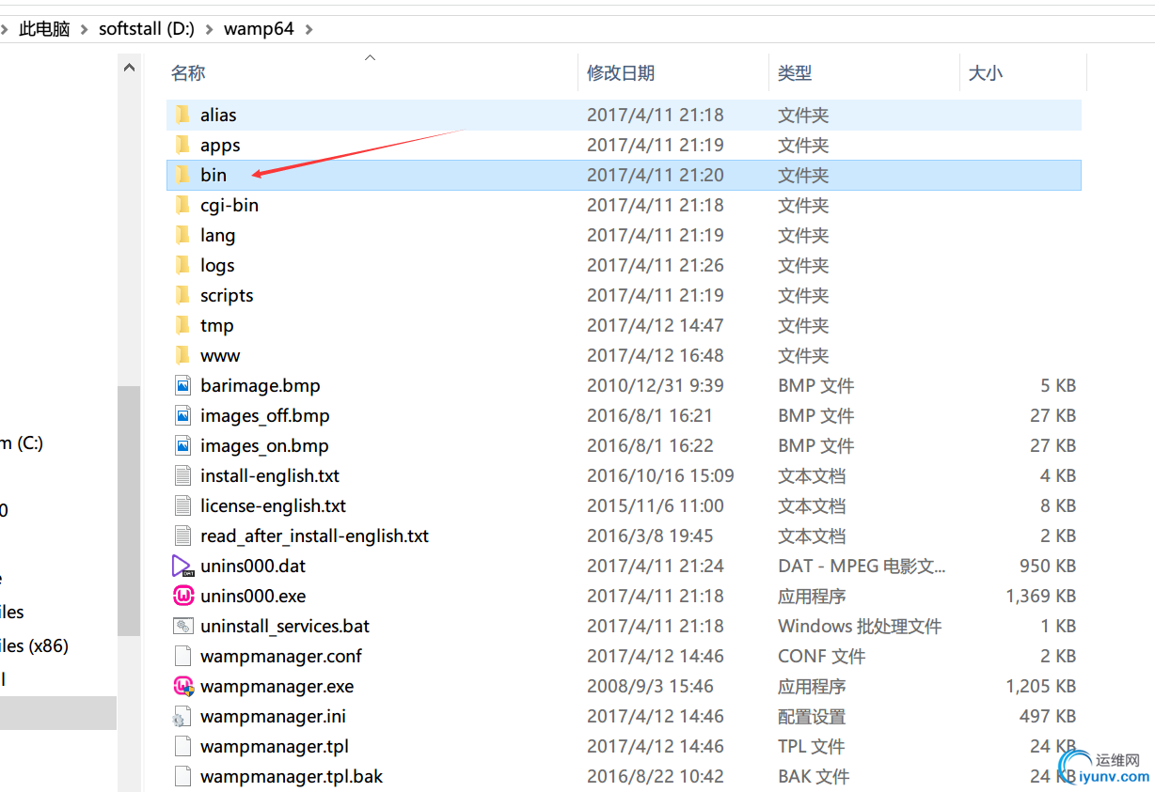
Task: Click the text document icon for install-english.txt
Action: pyautogui.click(x=182, y=475)
